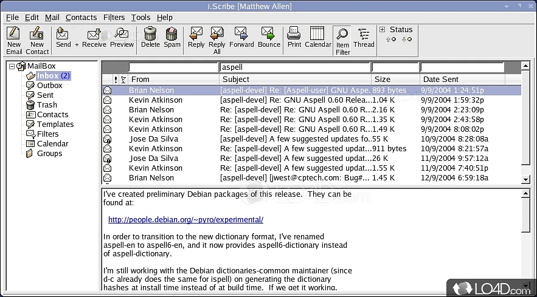Mark the message as Spam
The height and width of the screenshot is (297, 537).
click(172, 36)
